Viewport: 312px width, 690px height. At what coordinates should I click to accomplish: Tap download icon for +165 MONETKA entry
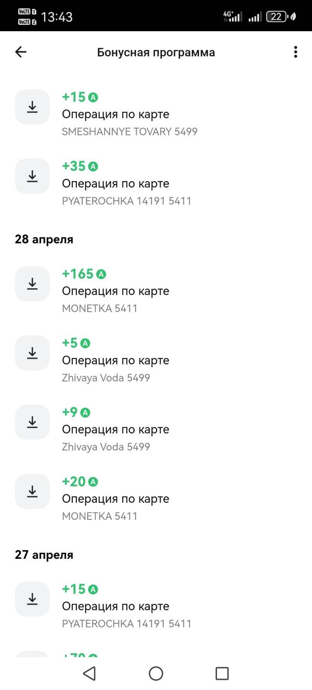click(x=32, y=284)
